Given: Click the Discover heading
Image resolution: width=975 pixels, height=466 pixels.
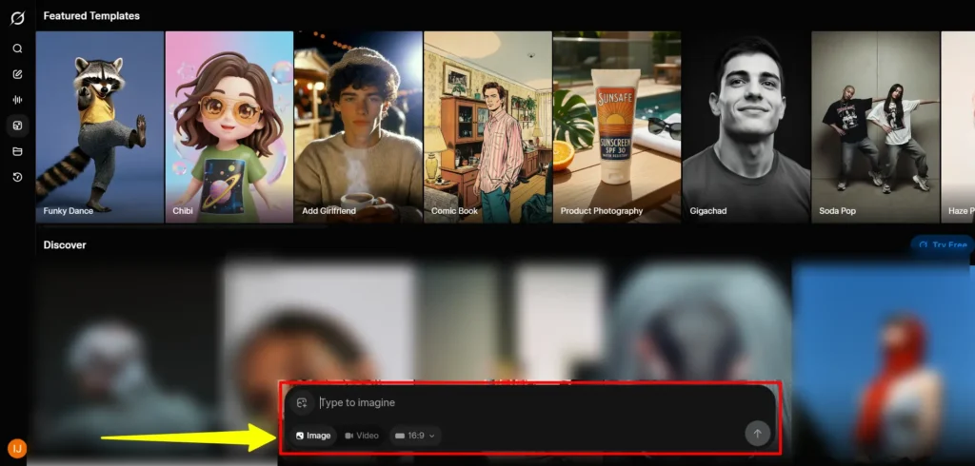Looking at the screenshot, I should pyautogui.click(x=65, y=244).
